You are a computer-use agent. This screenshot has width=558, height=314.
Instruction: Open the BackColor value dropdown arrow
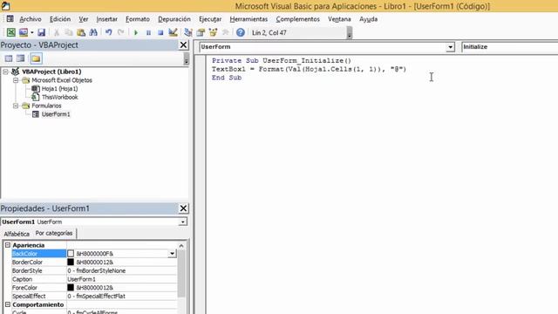point(172,254)
